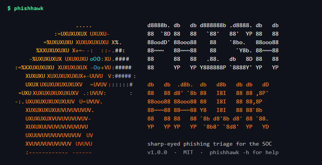
Task: Click the white 'PHISH' ASCII banner
Action: click(x=213, y=46)
